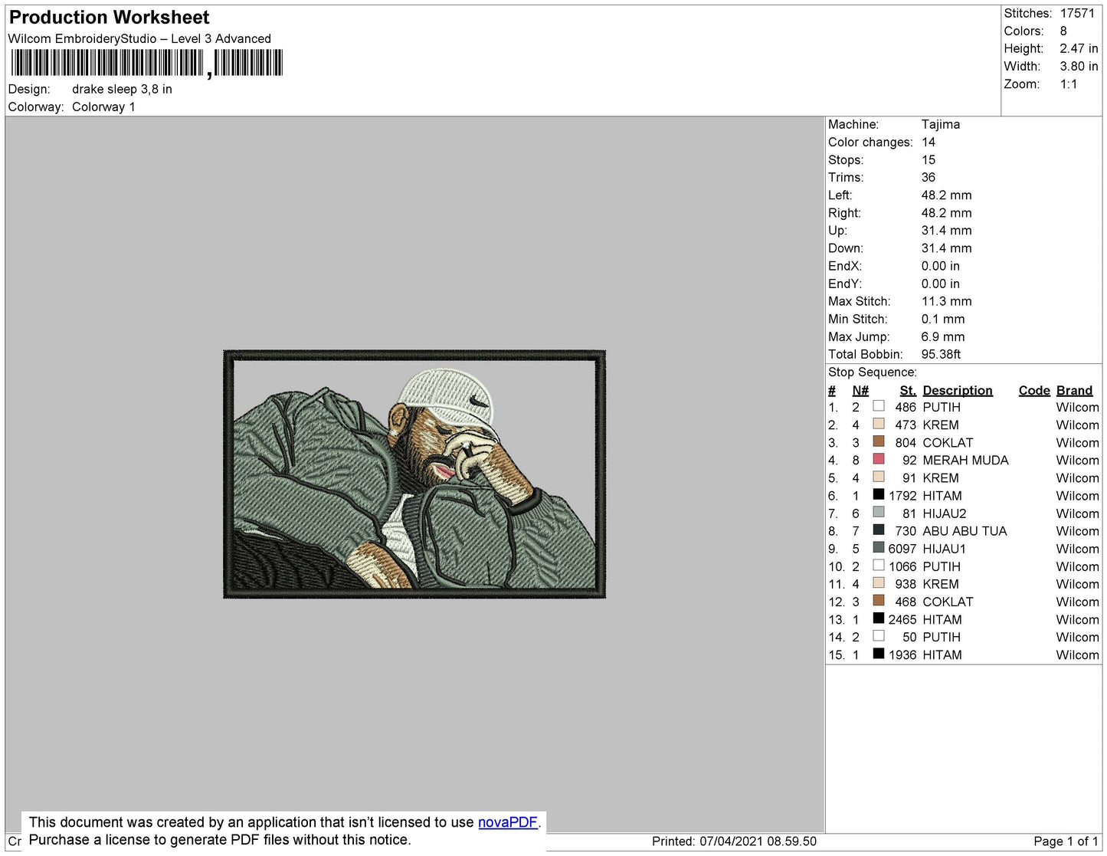Open the novaPDF hyperlink
This screenshot has height=856, width=1107.
point(507,822)
